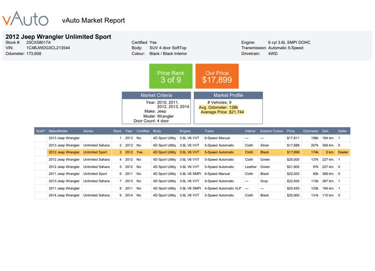This screenshot has height=271, width=375.
Task: Click the Make/Model column header
Action: (58, 131)
